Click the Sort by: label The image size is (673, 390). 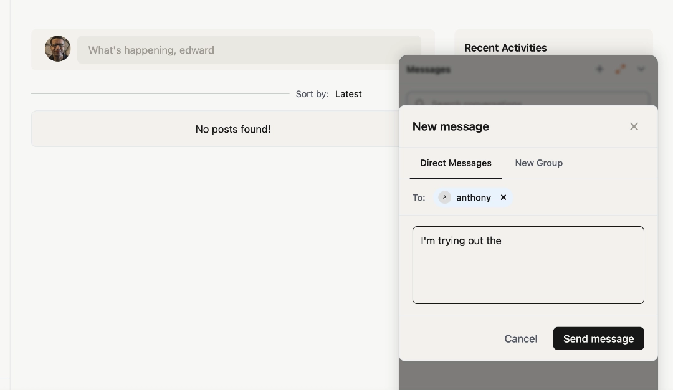pyautogui.click(x=312, y=94)
